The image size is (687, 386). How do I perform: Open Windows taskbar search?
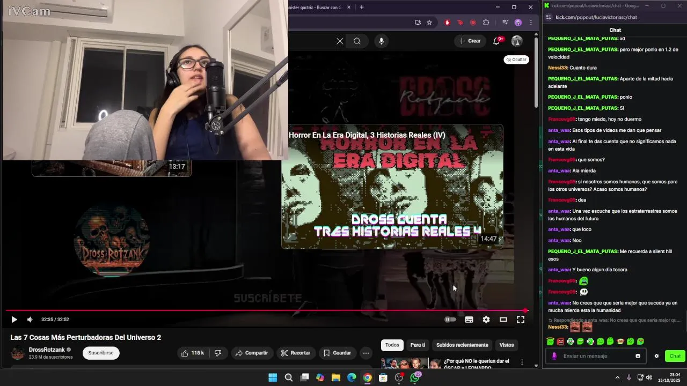coord(289,377)
